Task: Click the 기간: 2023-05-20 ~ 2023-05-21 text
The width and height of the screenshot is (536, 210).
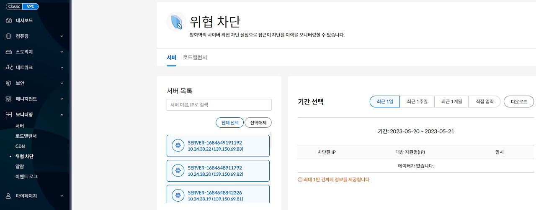Action: point(416,131)
